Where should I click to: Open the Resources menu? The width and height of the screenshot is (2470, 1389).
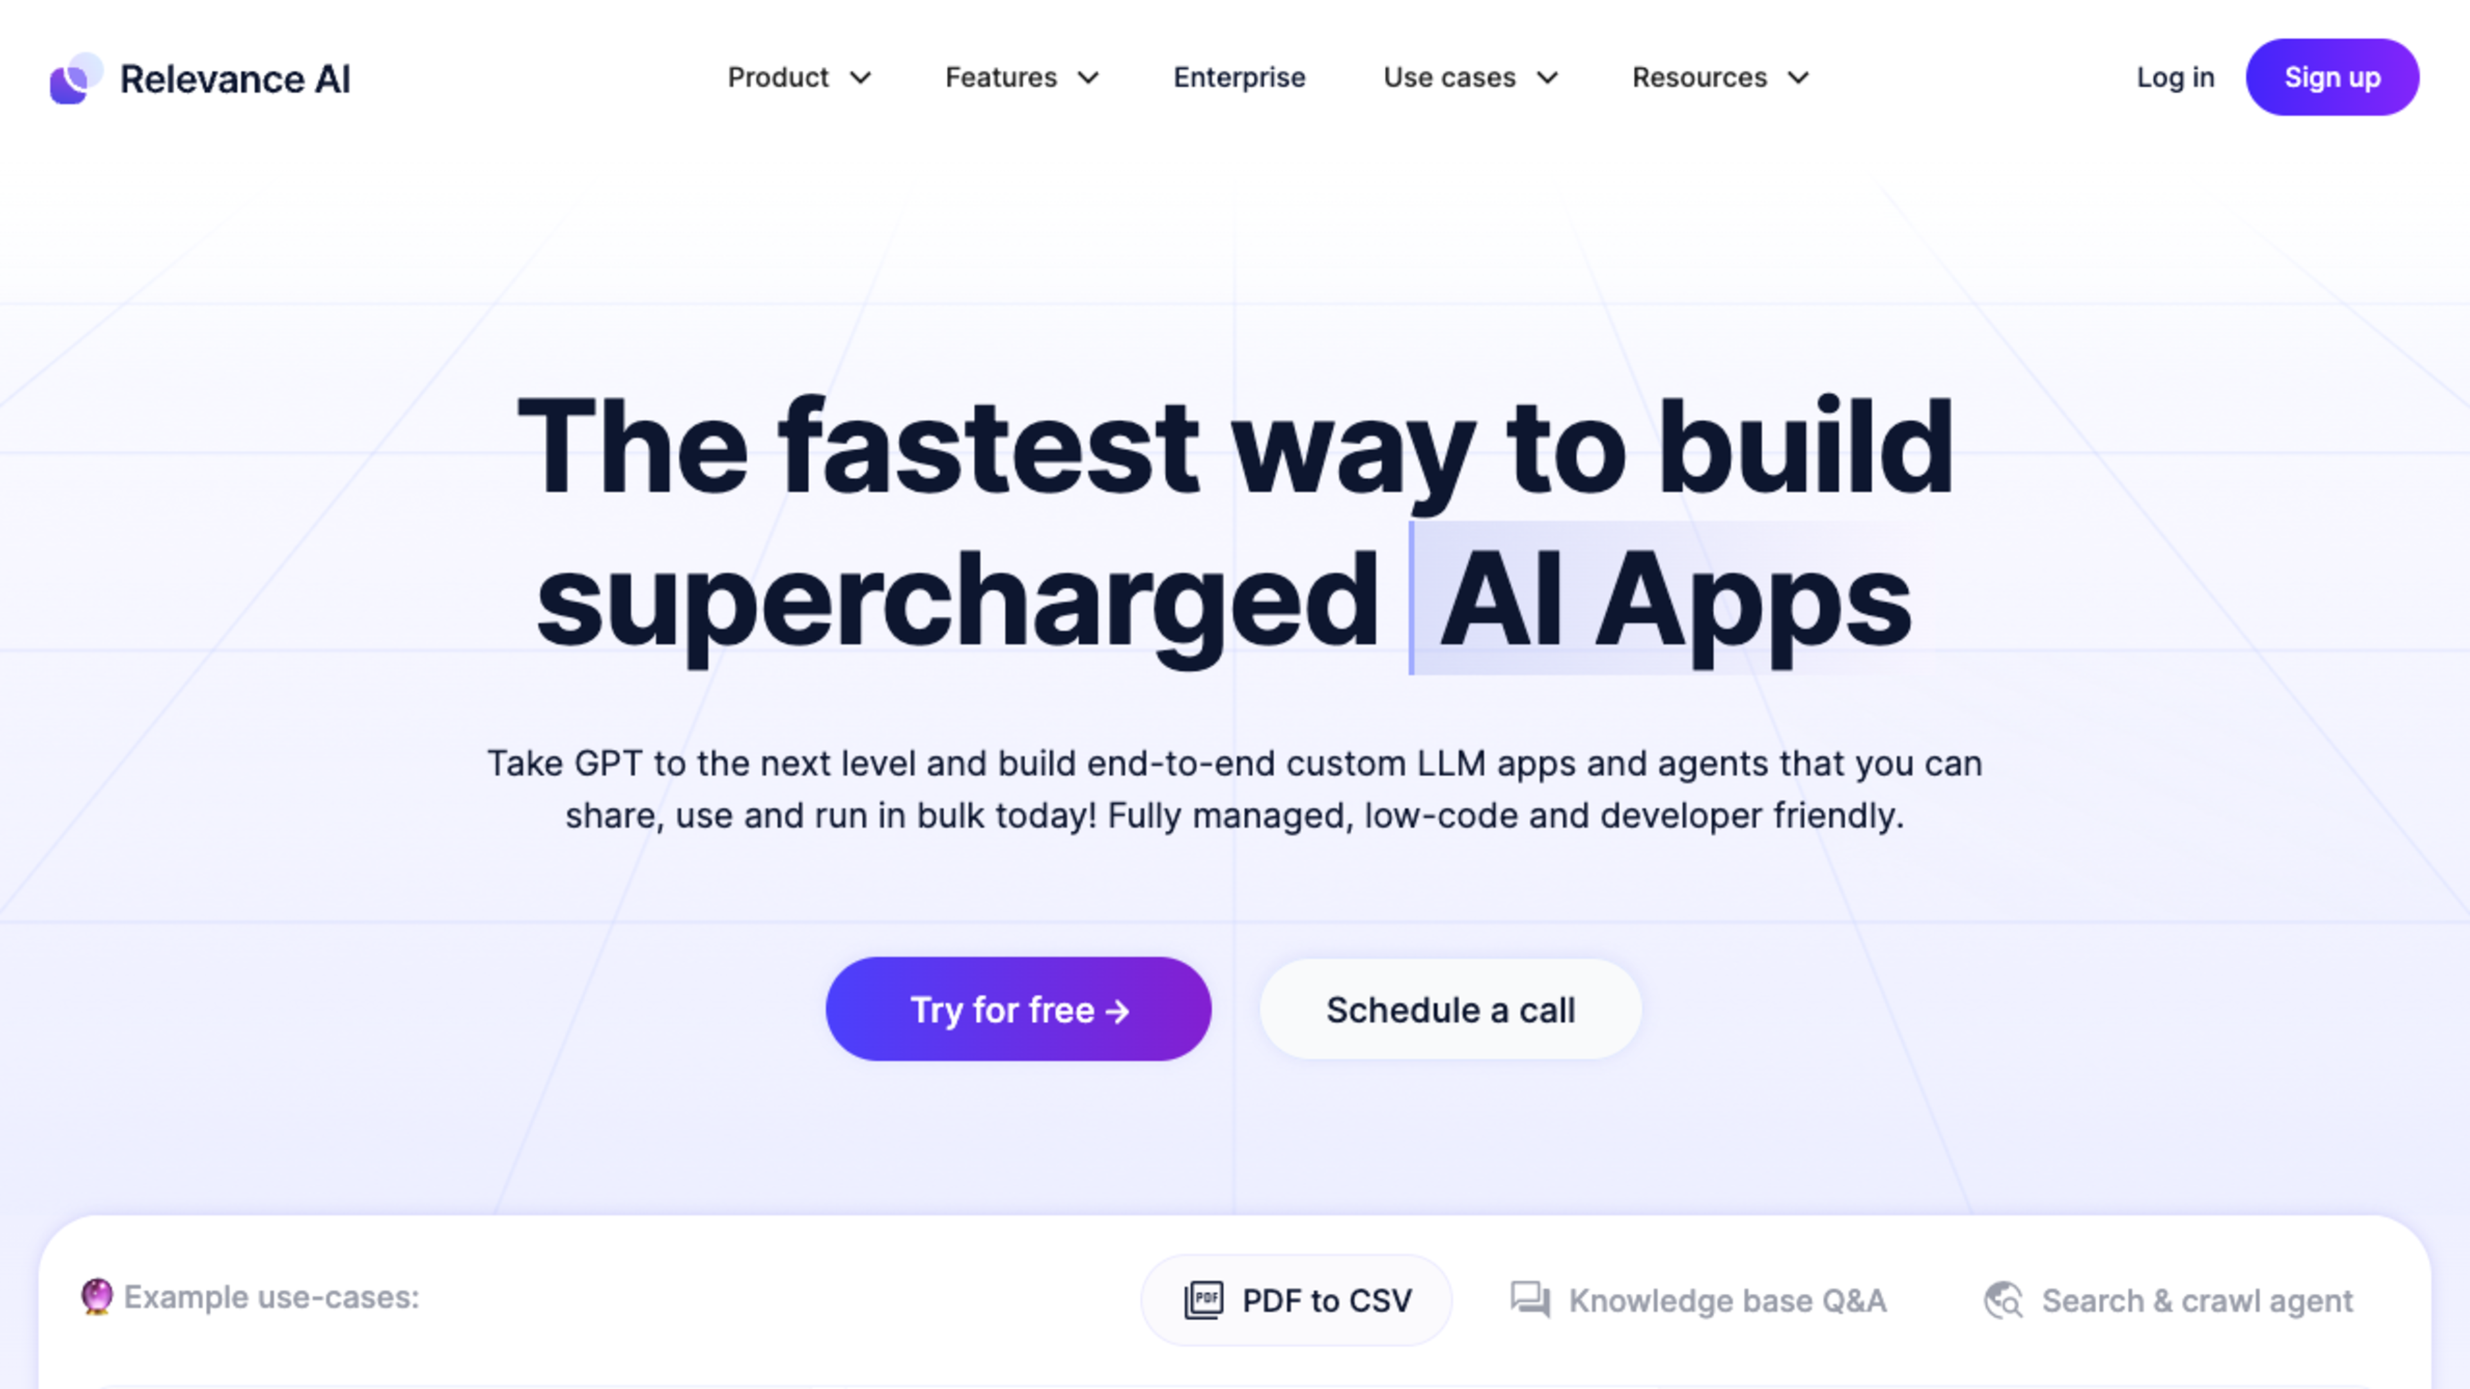1720,77
